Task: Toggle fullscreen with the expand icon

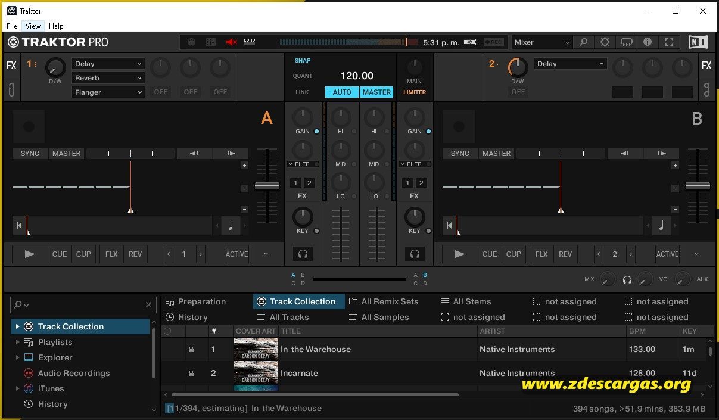Action: (x=669, y=42)
